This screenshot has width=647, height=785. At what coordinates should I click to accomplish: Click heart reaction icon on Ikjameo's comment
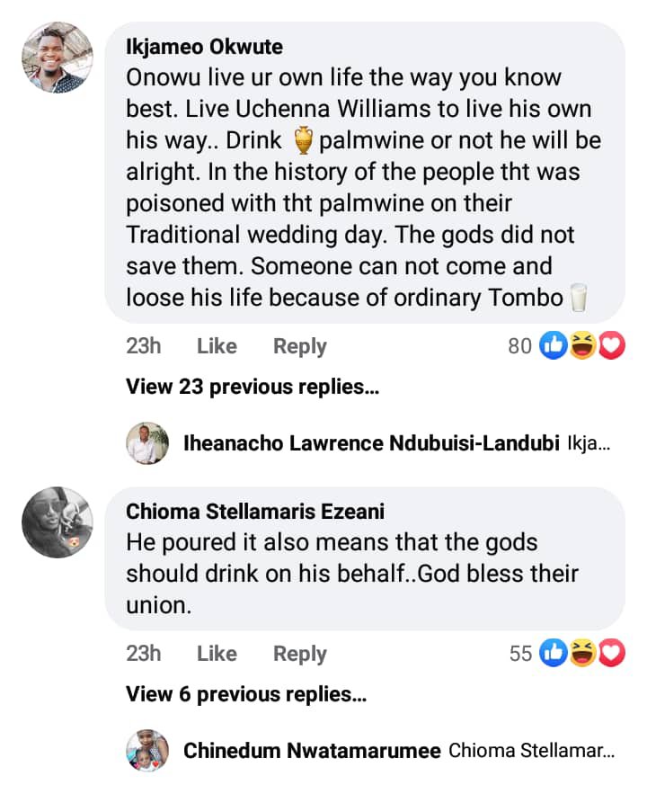[x=611, y=346]
